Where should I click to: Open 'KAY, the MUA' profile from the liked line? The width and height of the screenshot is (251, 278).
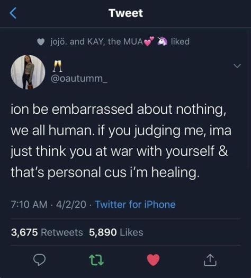click(x=115, y=41)
